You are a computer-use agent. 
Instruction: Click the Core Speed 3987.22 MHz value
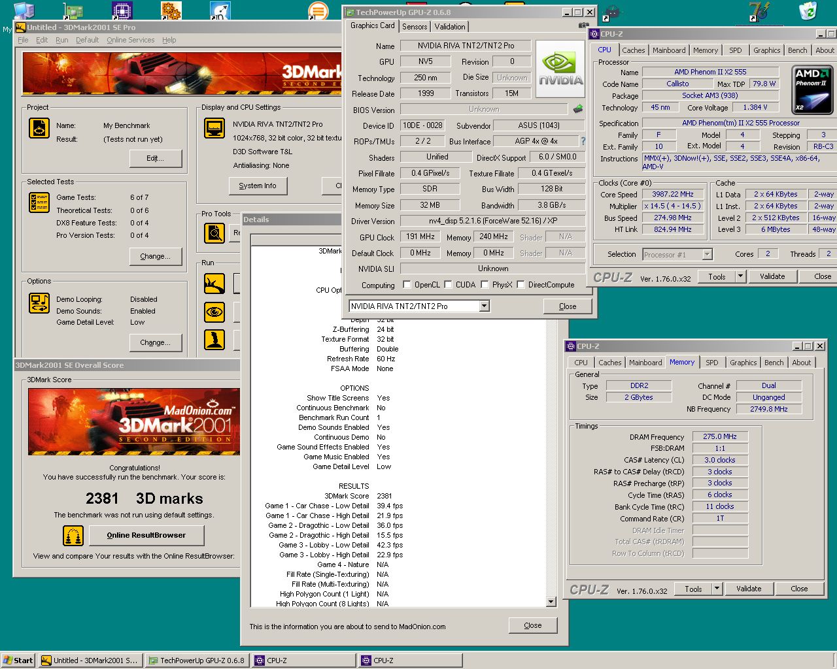[x=673, y=194]
